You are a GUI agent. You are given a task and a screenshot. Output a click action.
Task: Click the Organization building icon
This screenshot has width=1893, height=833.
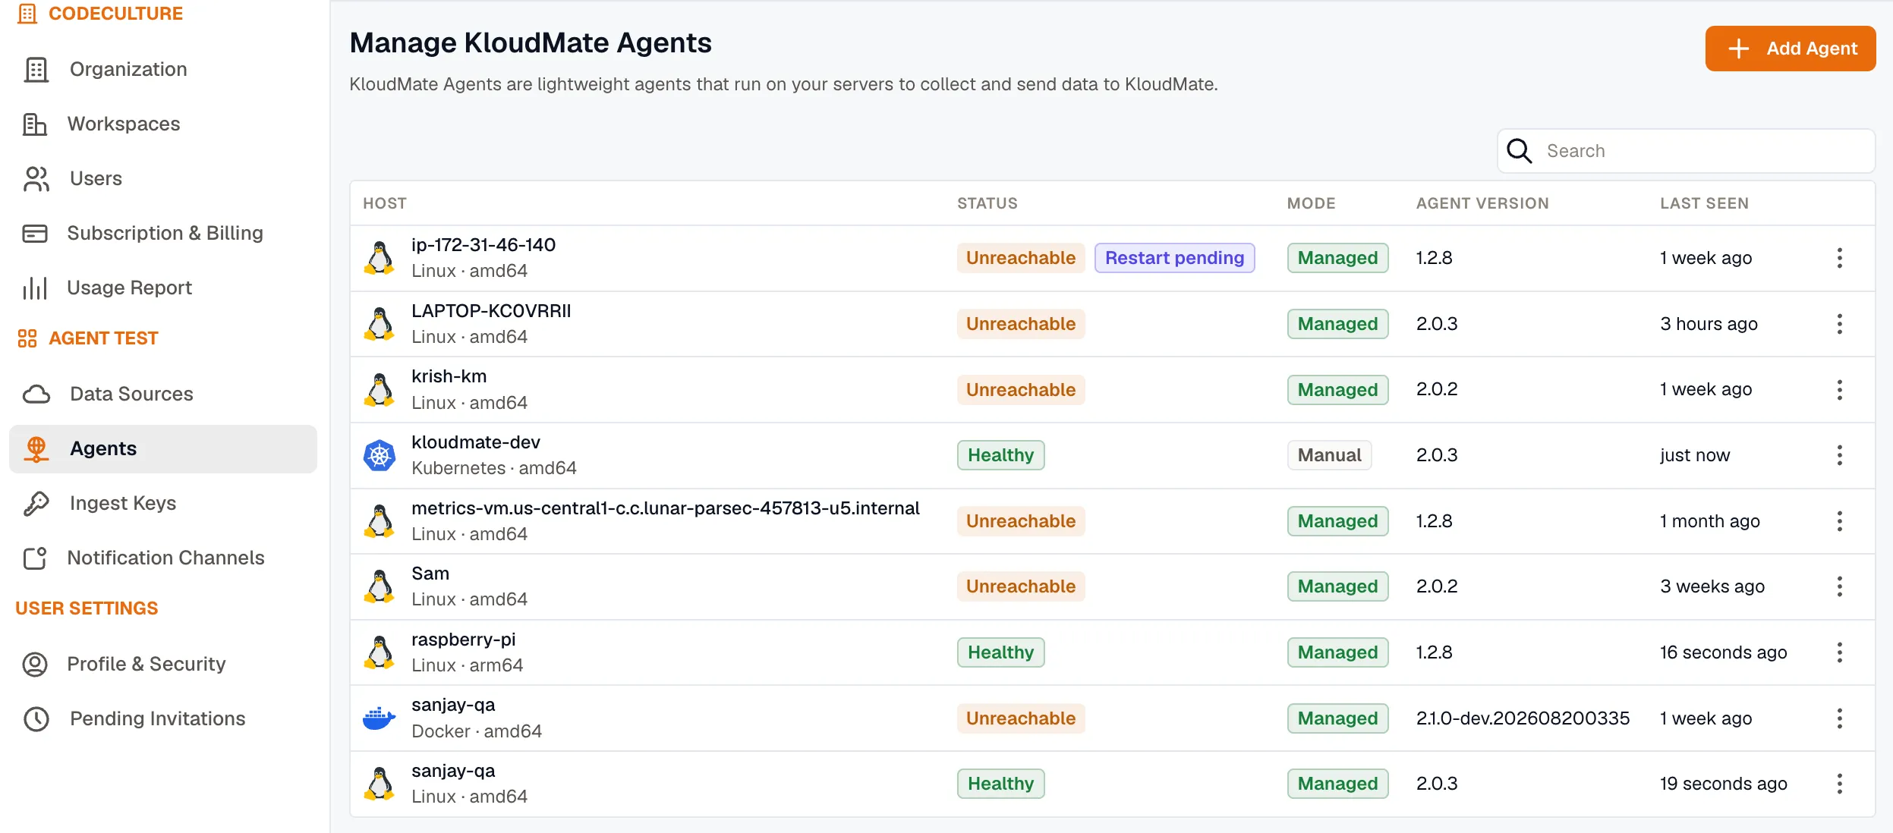[x=36, y=70]
